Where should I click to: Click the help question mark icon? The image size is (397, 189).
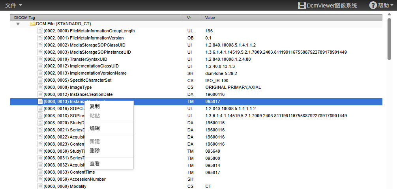pos(373,5)
